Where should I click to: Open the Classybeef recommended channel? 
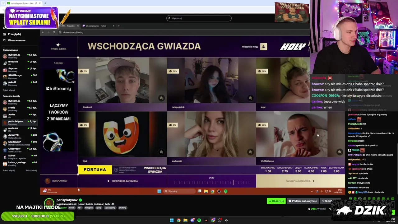click(x=19, y=150)
